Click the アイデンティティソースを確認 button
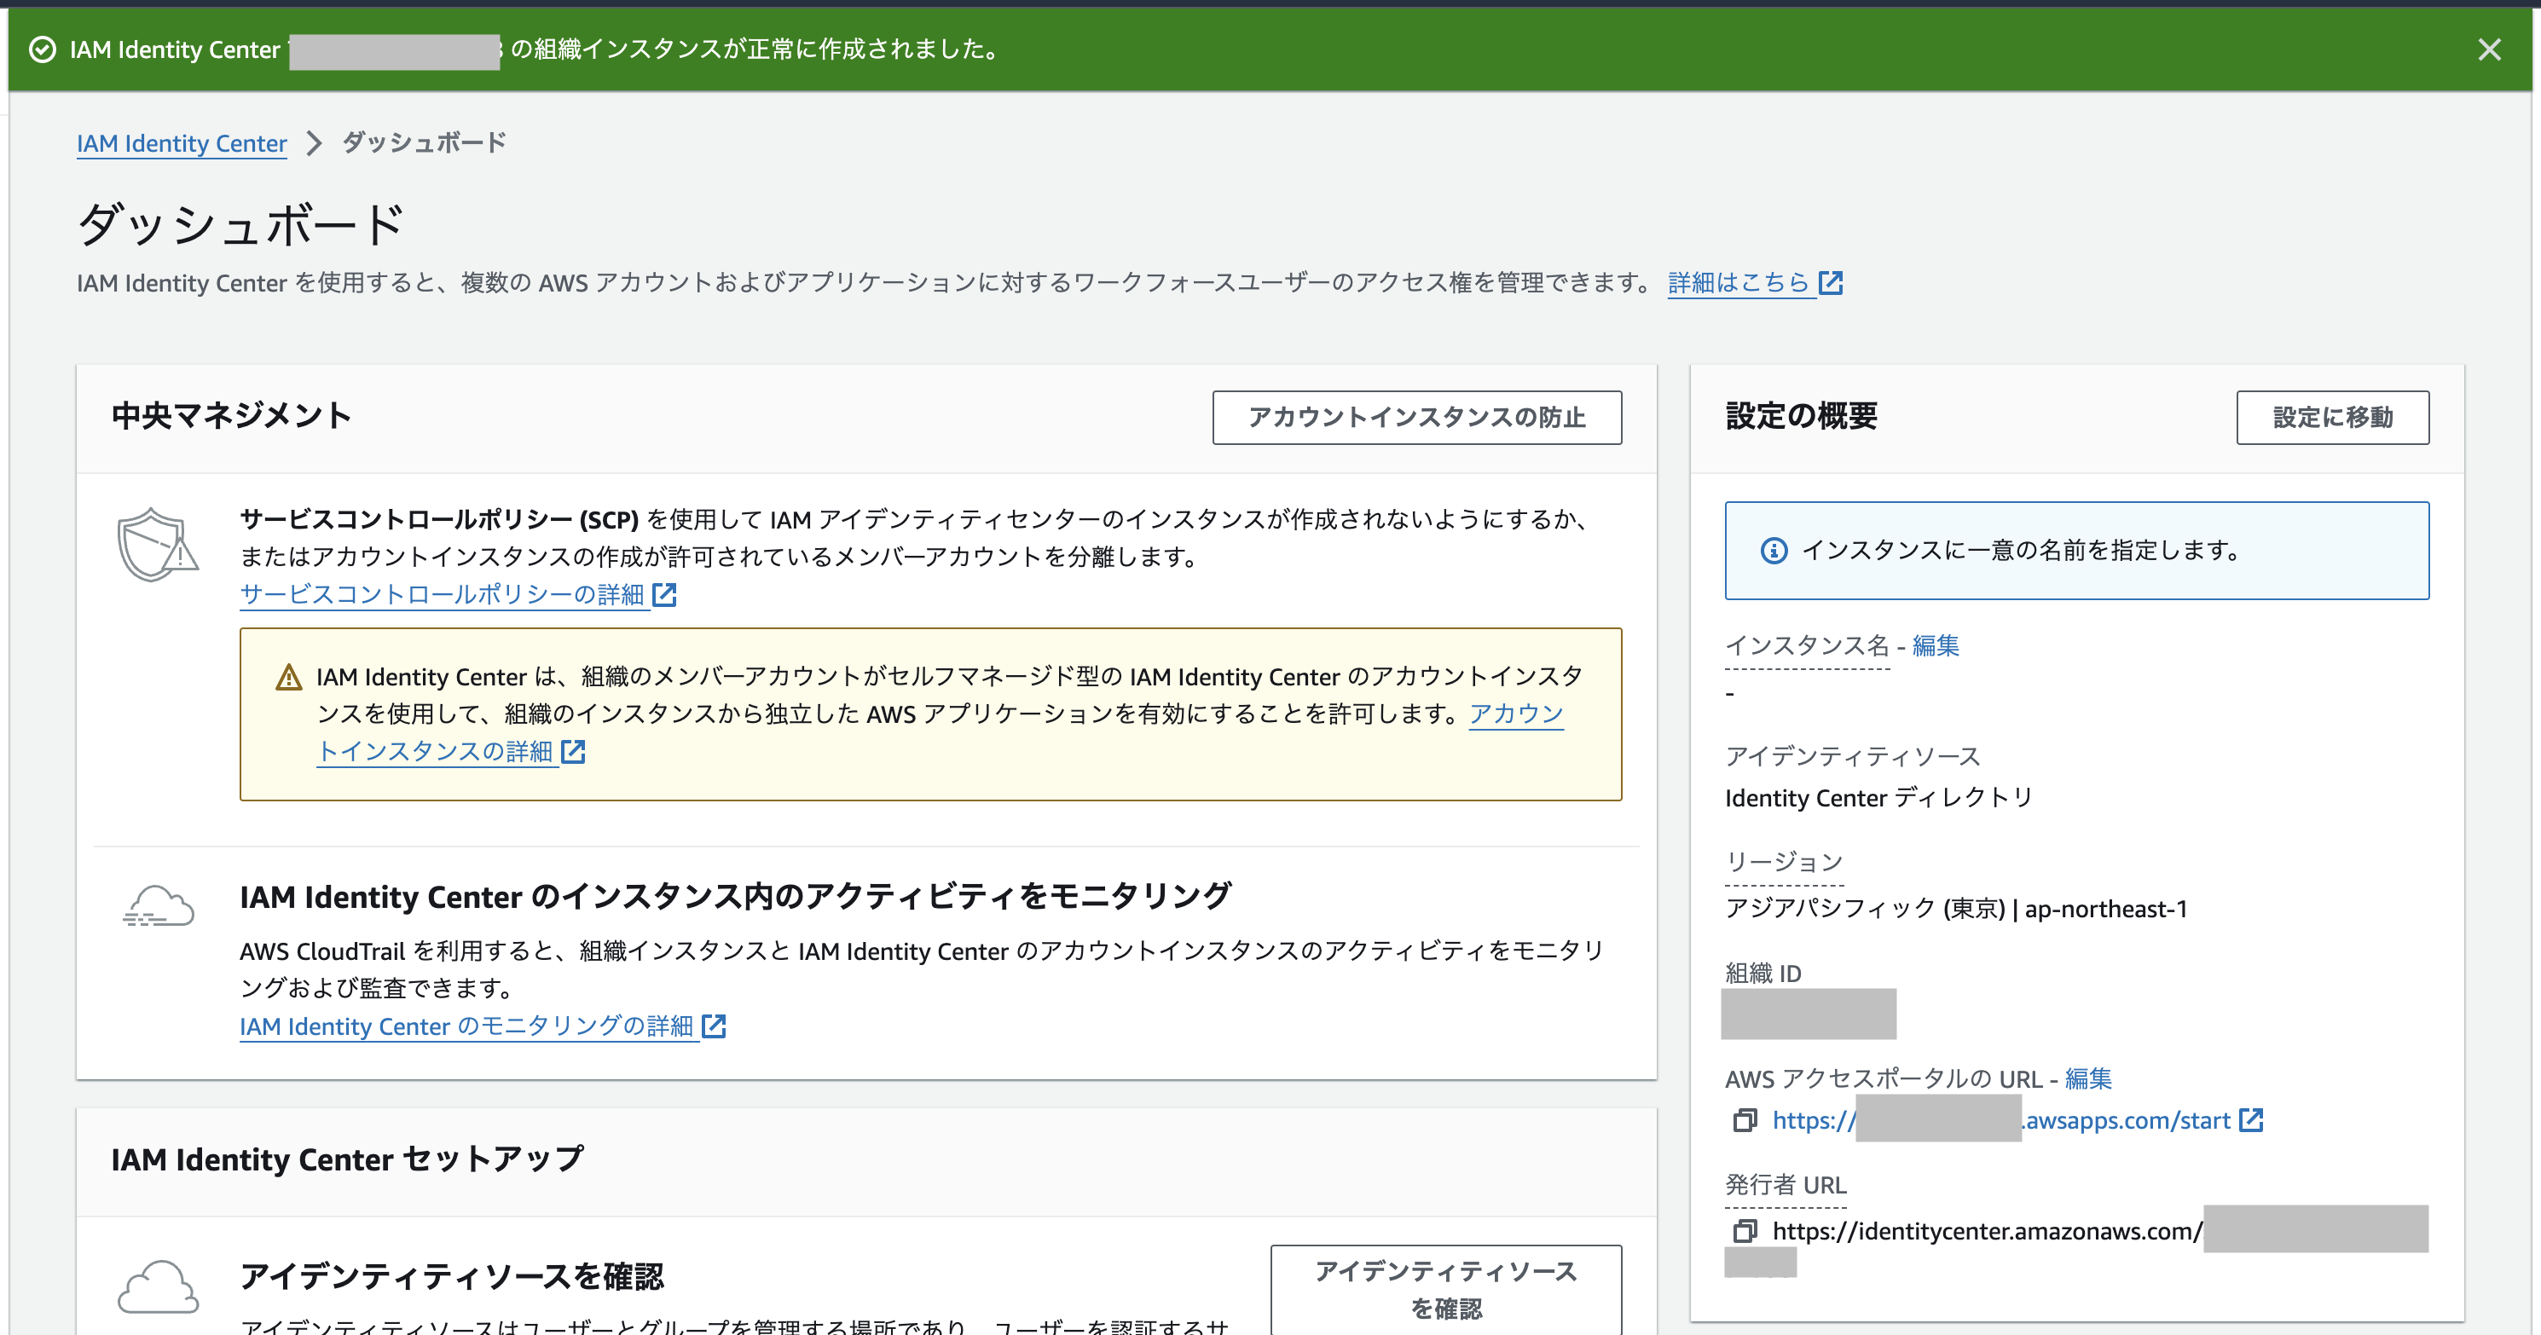2541x1335 pixels. 1445,1290
